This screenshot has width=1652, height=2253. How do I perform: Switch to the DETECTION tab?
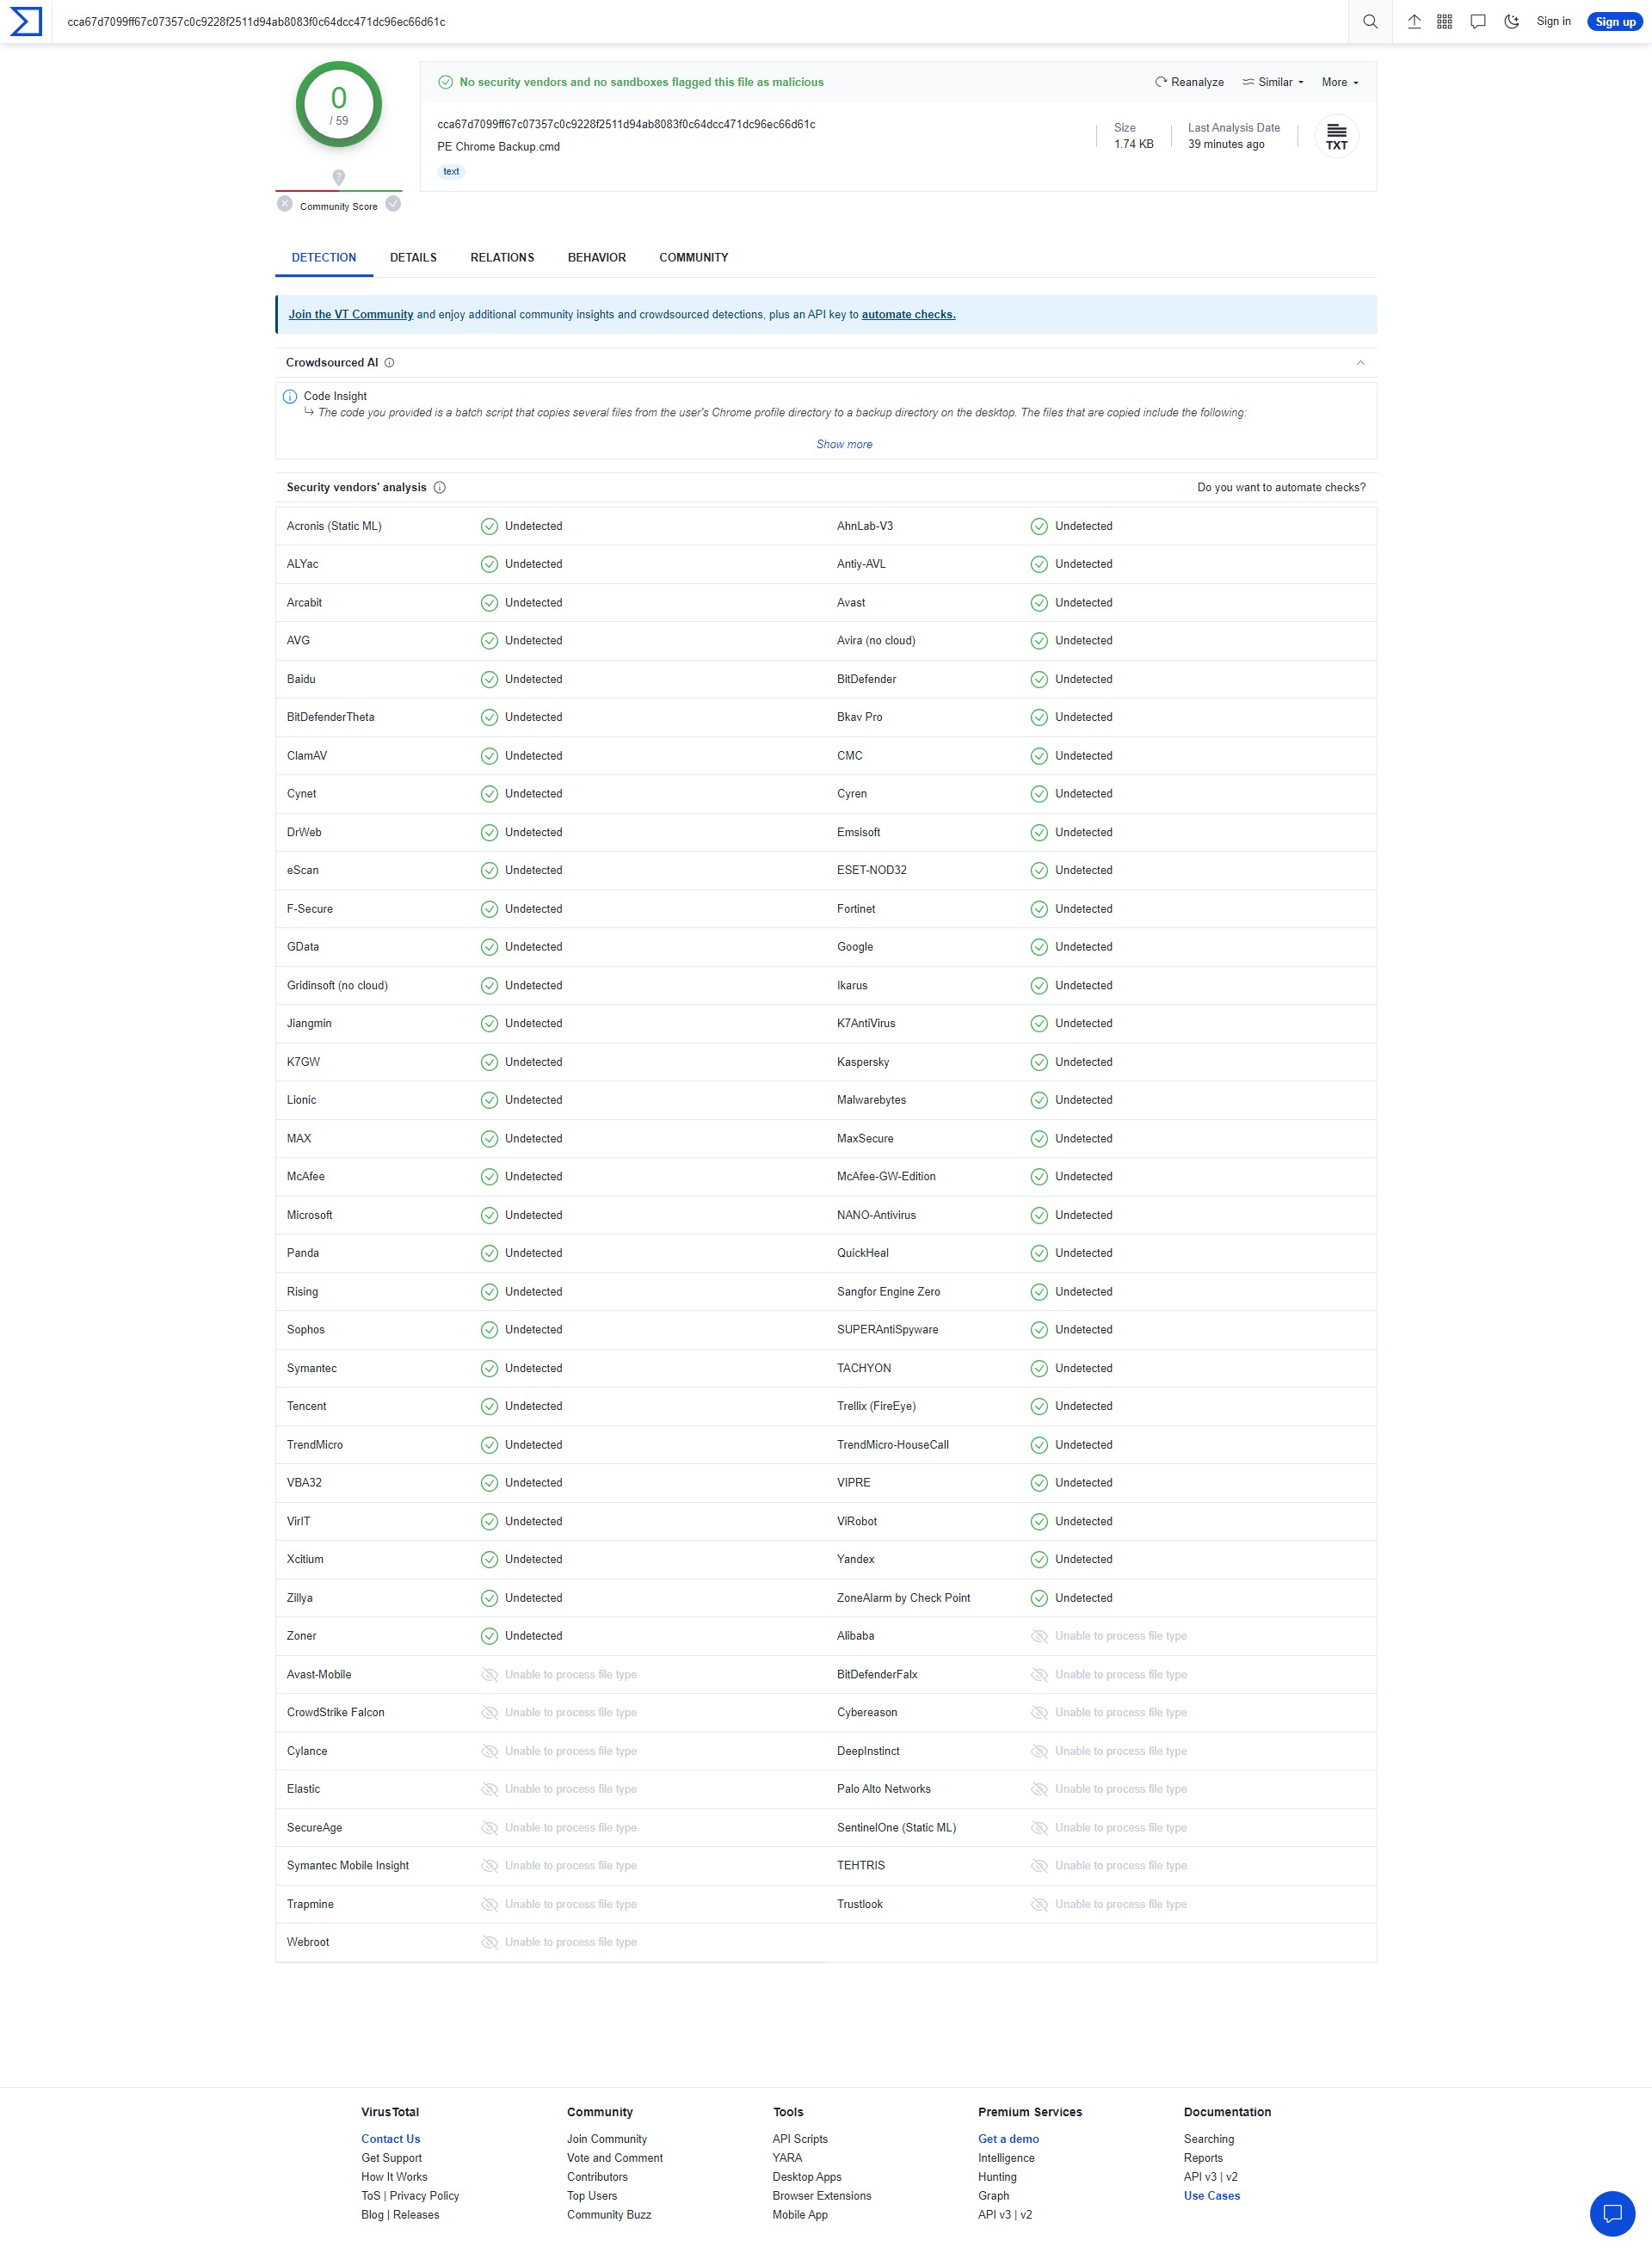pos(324,258)
